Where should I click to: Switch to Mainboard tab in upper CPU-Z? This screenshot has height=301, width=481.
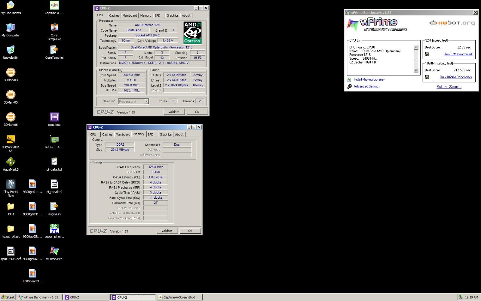click(x=130, y=15)
